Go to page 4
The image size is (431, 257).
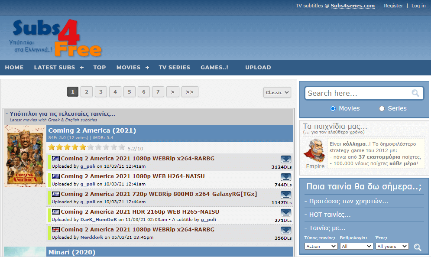click(115, 92)
